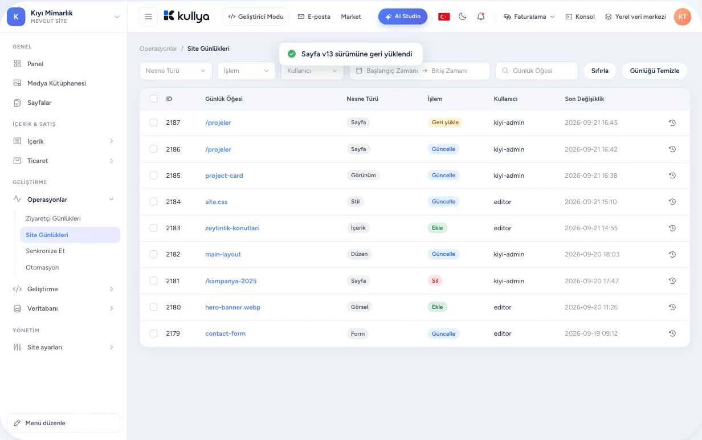
Task: Click the Turkish flag language icon
Action: pyautogui.click(x=444, y=17)
